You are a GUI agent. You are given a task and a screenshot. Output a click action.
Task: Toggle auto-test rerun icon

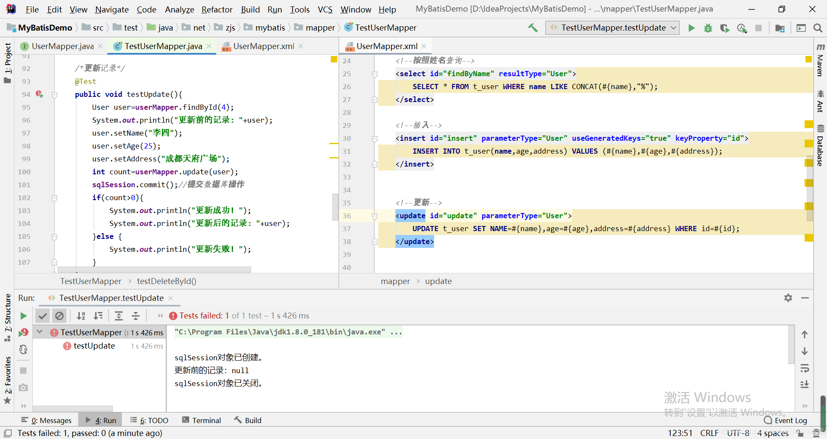tap(23, 349)
